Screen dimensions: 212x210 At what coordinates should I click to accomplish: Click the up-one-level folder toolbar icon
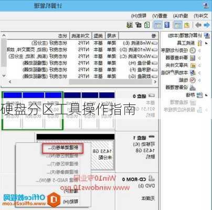[187, 25]
